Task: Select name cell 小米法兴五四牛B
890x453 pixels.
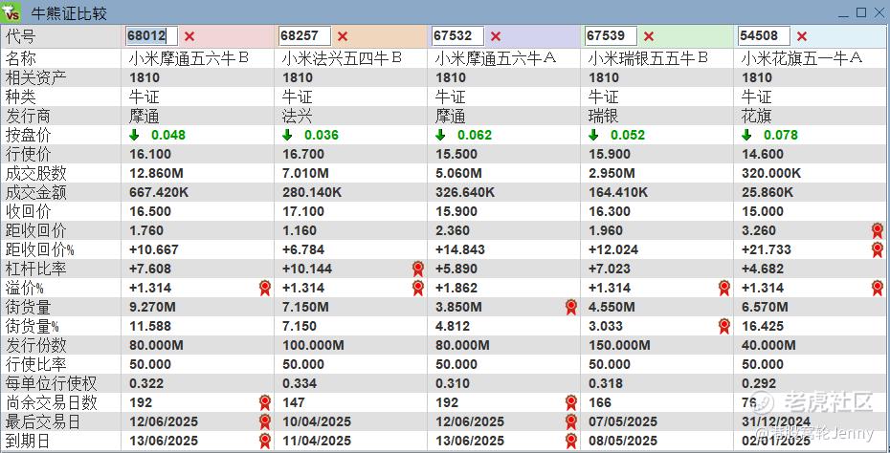Action: tap(343, 58)
